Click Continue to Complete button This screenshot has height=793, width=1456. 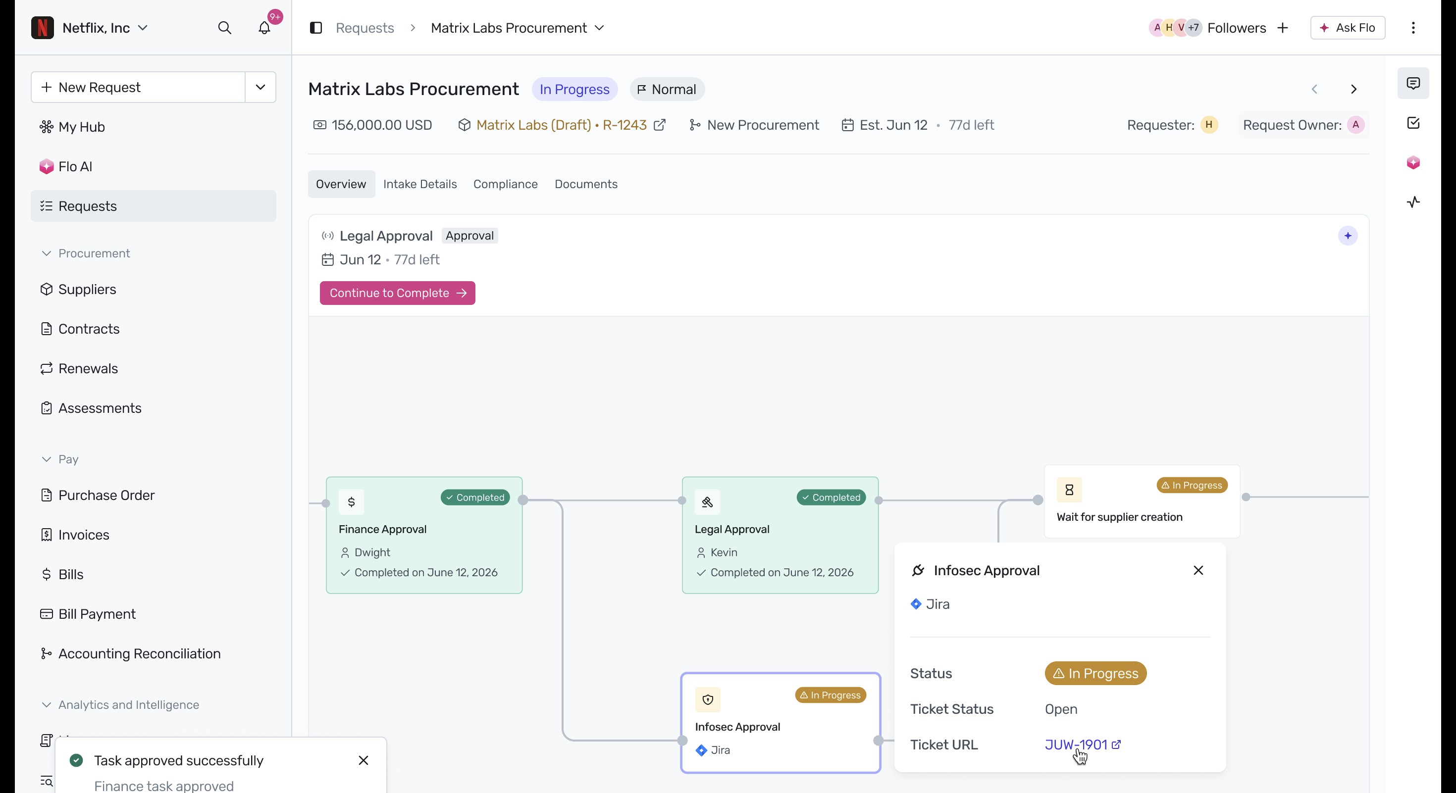397,293
